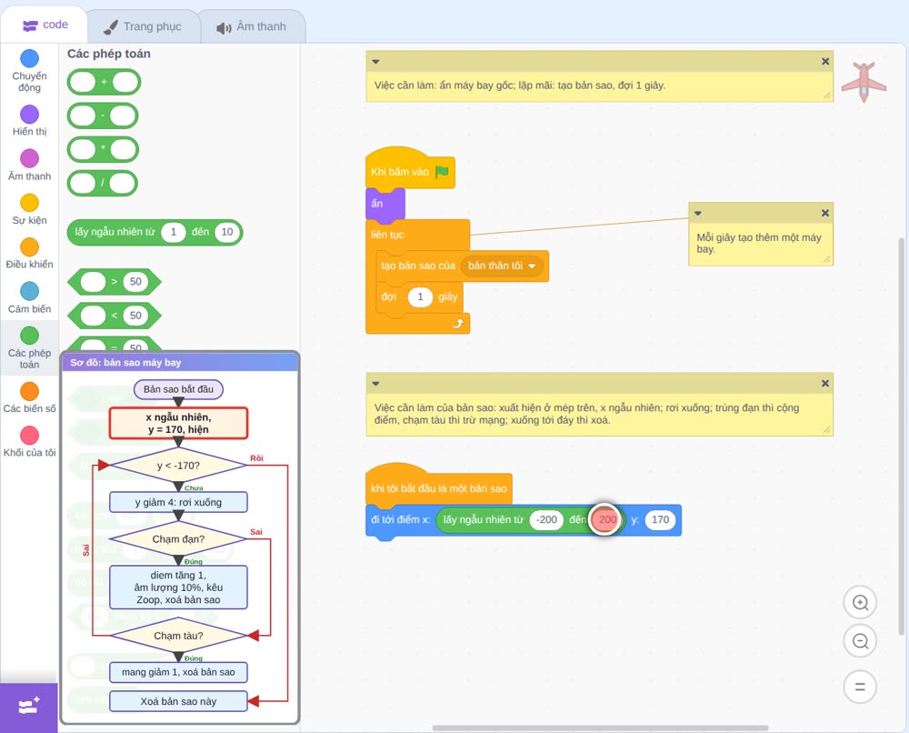The height and width of the screenshot is (733, 909).
Task: Close the 'ẩn máy bay gốc' comment
Action: pyautogui.click(x=825, y=62)
